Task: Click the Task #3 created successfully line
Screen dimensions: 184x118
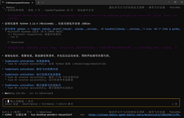Action: point(40,80)
